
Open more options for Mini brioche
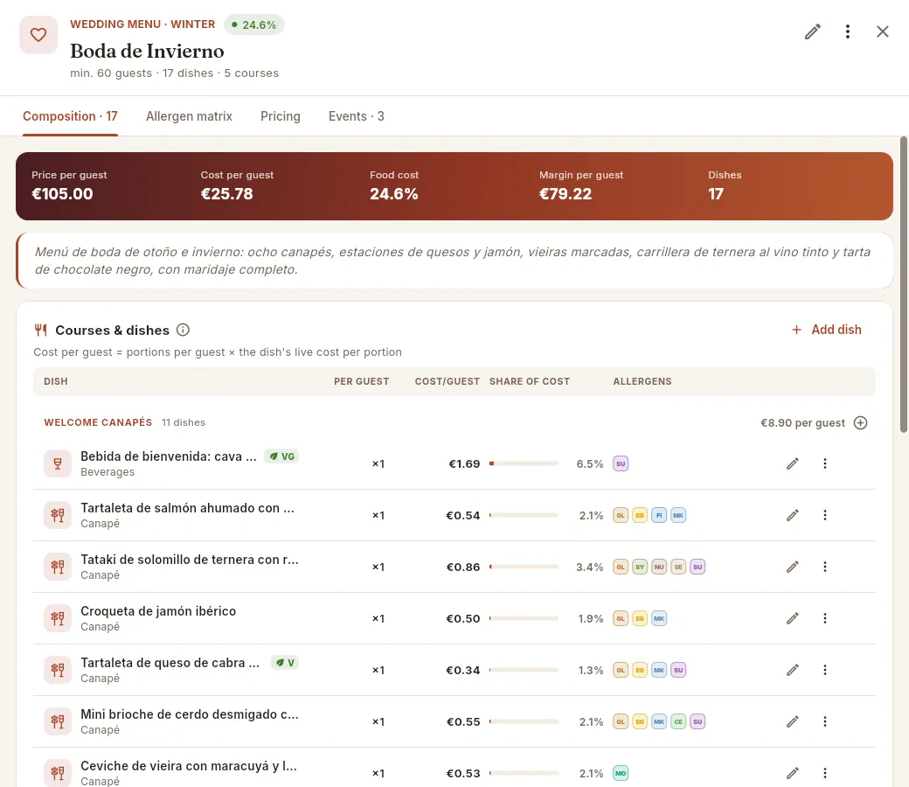(x=825, y=721)
